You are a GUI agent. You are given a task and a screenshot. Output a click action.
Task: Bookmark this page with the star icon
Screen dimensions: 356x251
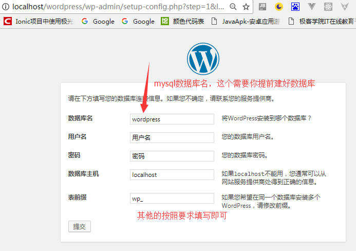246,7
